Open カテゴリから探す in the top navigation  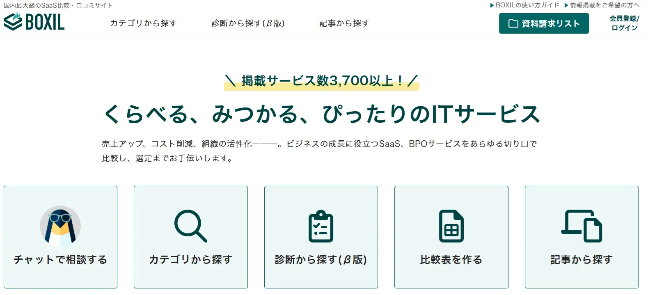coord(143,23)
